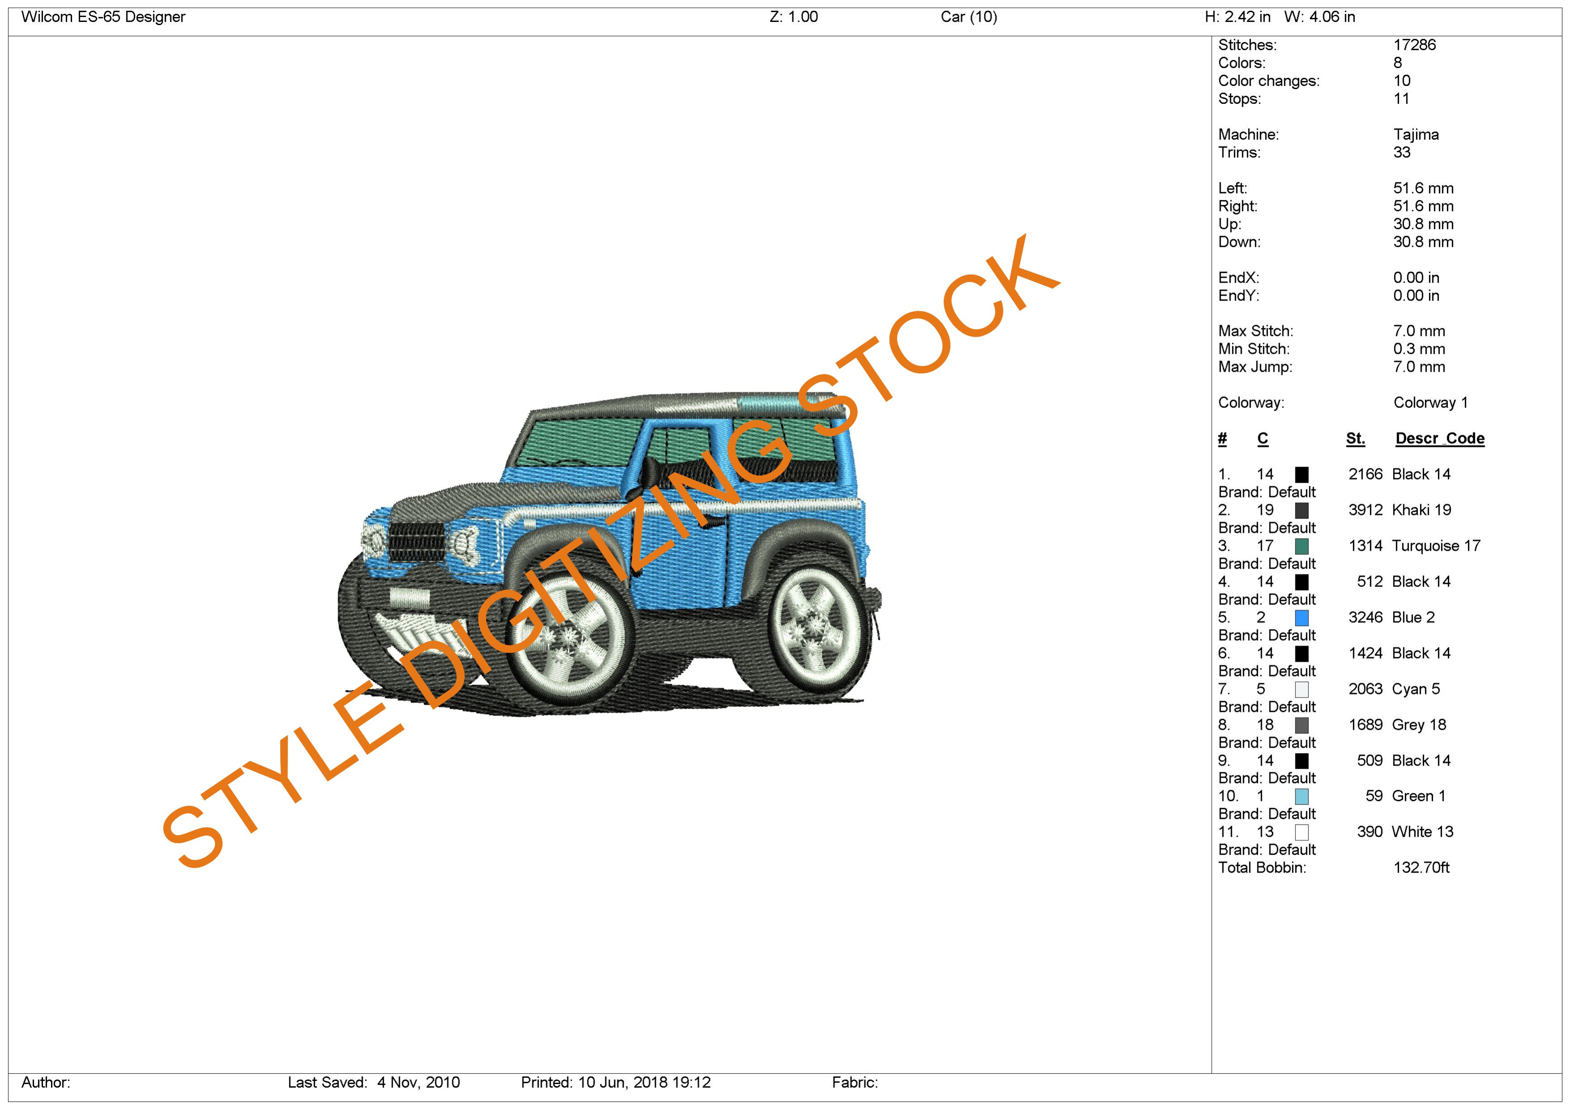Click the # column header
1570x1110 pixels.
point(1223,438)
